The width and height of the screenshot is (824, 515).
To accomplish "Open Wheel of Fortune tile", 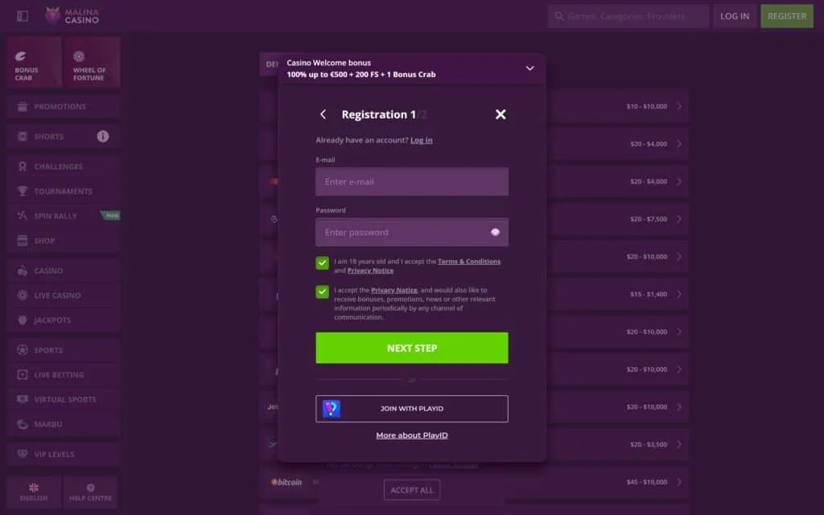I will click(92, 63).
